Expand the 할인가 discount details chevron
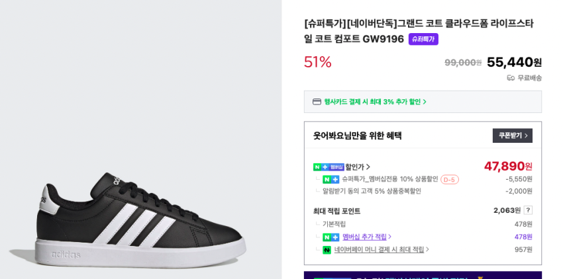Viewport: 563px width, 279px height. click(x=368, y=167)
